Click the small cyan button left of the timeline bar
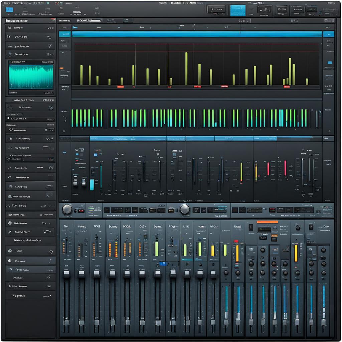The height and width of the screenshot is (342, 342). (65, 34)
